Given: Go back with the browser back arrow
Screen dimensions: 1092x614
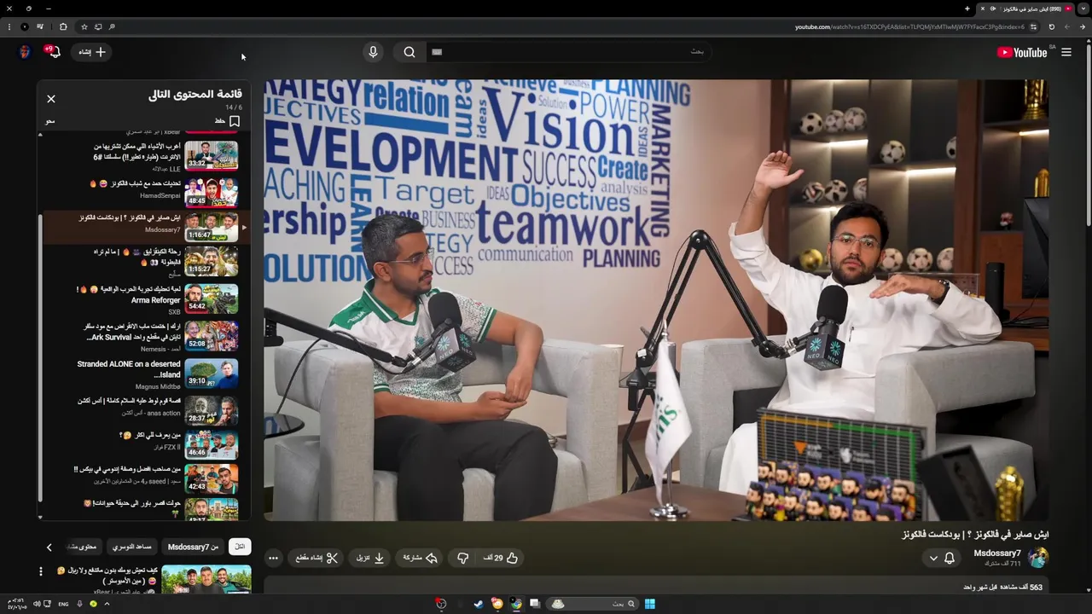Looking at the screenshot, I should tap(1083, 26).
